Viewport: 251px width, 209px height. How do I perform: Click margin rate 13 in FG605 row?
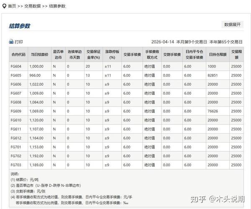[x=88, y=75]
